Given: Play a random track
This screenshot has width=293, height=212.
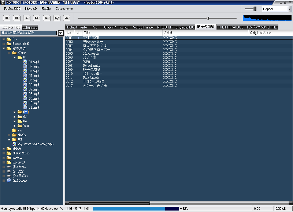Looking at the screenshot, I should click(x=57, y=18).
